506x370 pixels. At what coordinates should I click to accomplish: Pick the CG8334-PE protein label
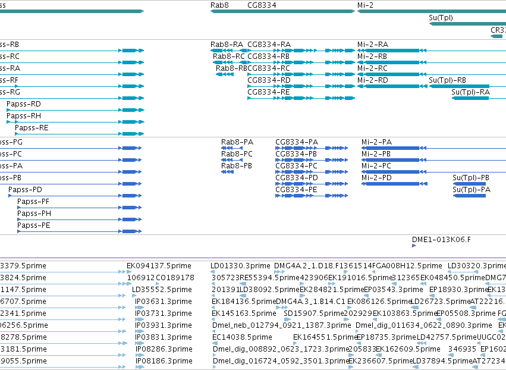coord(296,190)
